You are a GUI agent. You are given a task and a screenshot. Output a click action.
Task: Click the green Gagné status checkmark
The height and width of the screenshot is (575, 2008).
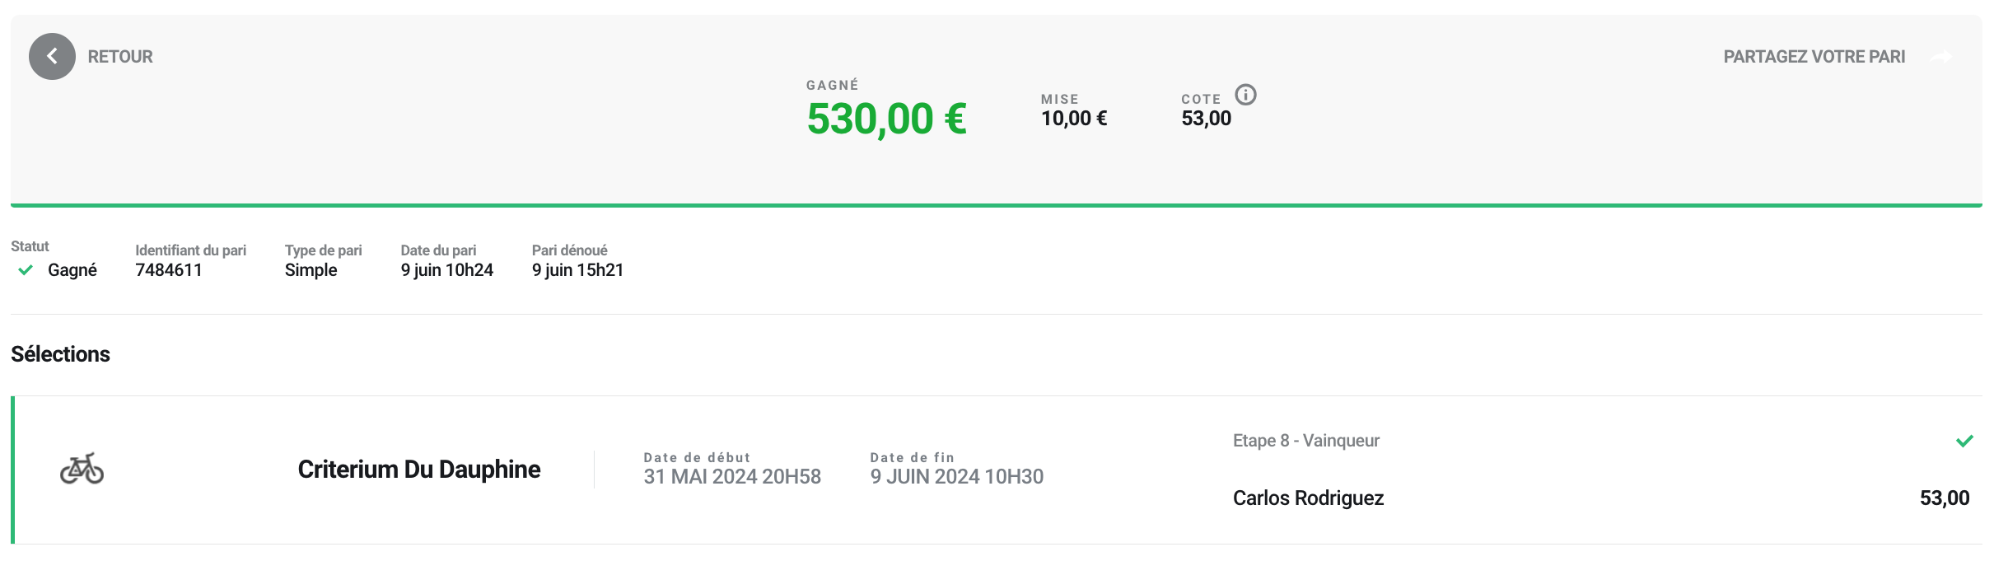click(26, 270)
